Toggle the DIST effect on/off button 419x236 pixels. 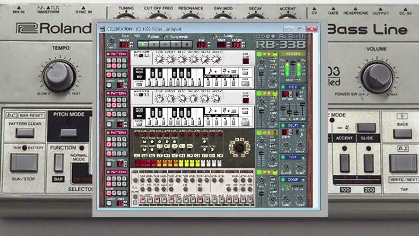pyautogui.click(x=283, y=158)
